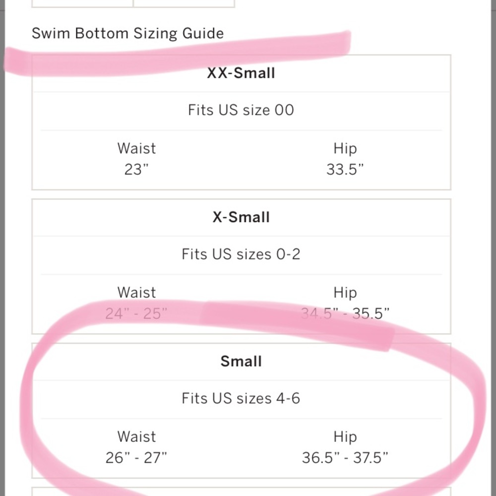The width and height of the screenshot is (496, 496).
Task: Click the Hip label under Small
Action: coord(345,436)
